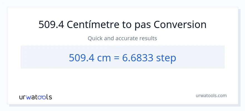
Task: Open the urwatools.com link
Action: 211,95
